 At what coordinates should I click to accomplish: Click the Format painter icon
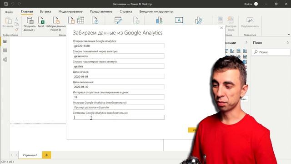point(16,29)
